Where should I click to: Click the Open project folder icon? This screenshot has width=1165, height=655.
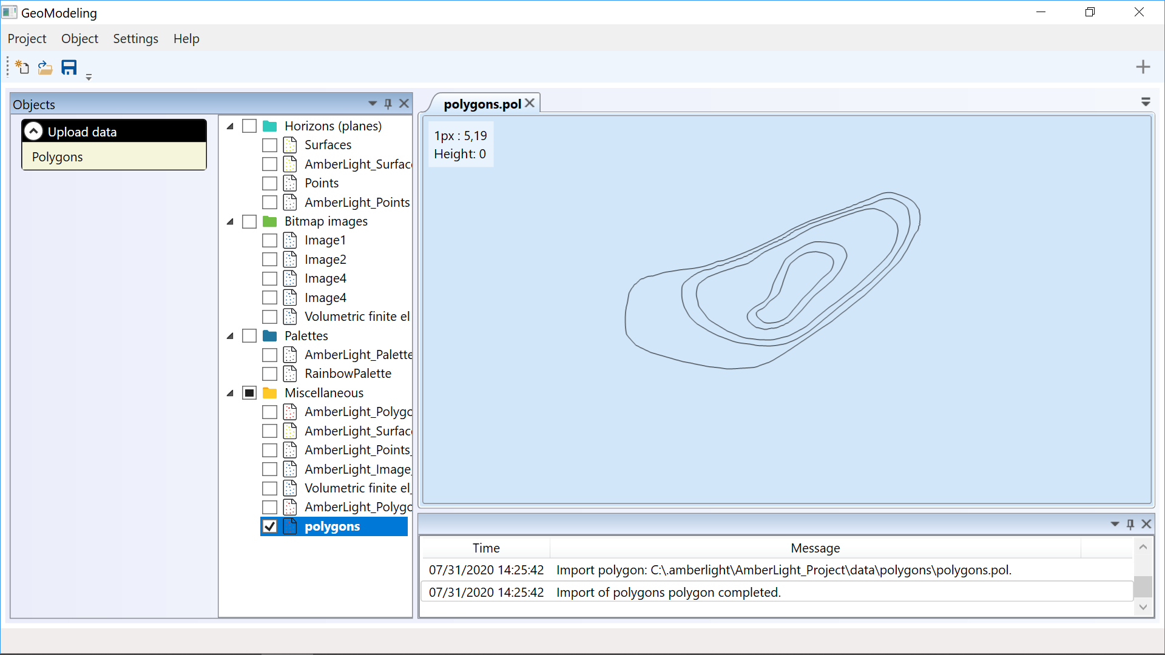(45, 67)
